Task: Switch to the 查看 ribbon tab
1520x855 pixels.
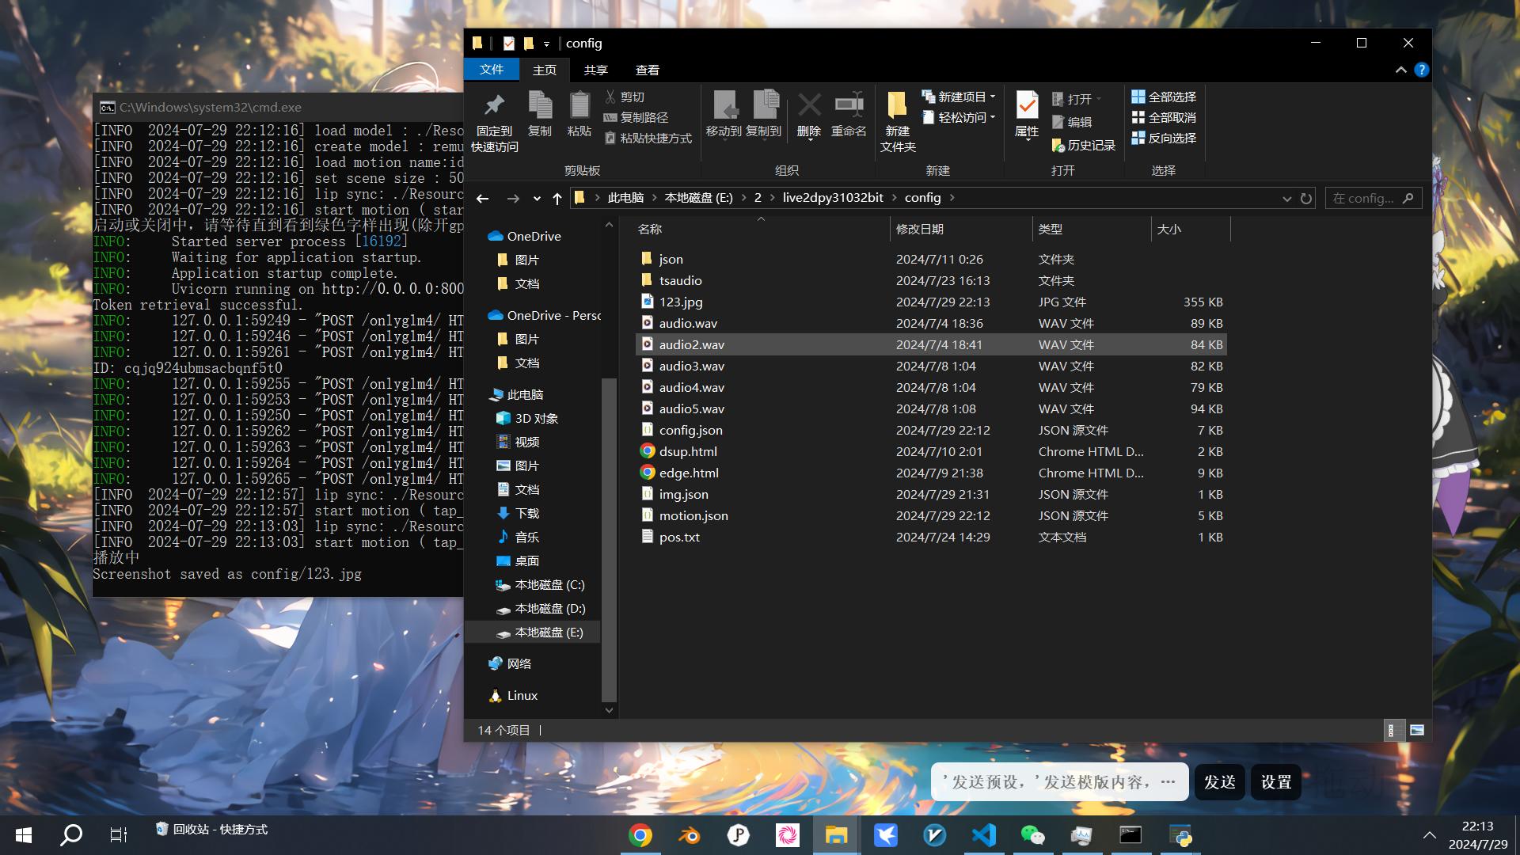Action: (x=647, y=70)
